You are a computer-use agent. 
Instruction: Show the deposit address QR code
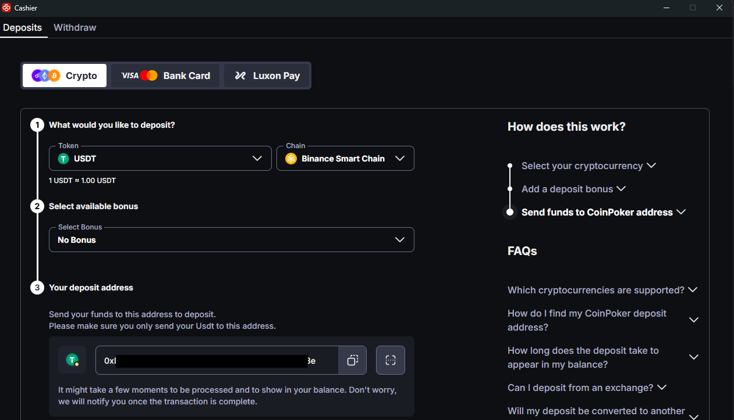pyautogui.click(x=391, y=360)
